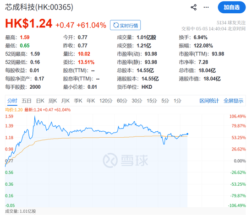Click the 量比 value 10.02
This screenshot has height=215, width=252.
point(84,54)
